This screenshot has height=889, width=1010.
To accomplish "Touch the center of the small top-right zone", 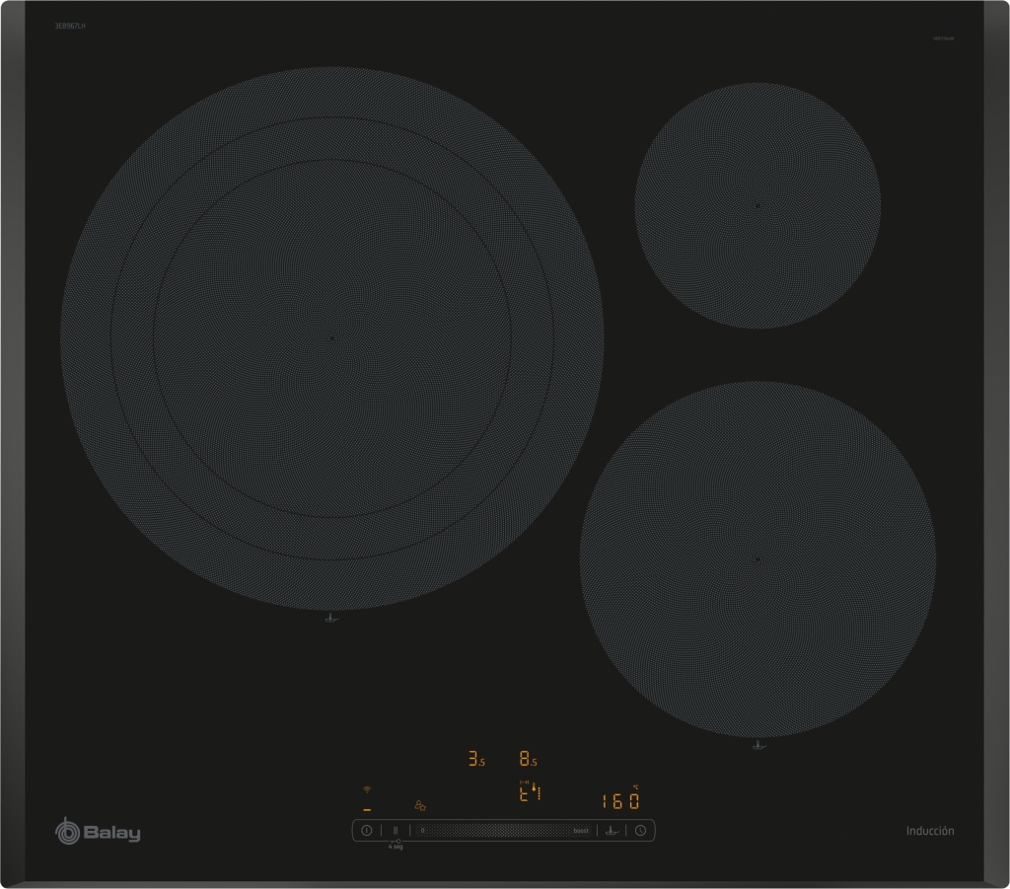I will point(757,205).
